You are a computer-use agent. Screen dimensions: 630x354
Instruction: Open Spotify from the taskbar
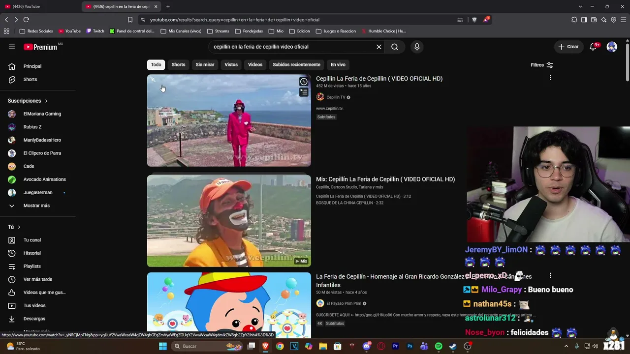[439, 346]
